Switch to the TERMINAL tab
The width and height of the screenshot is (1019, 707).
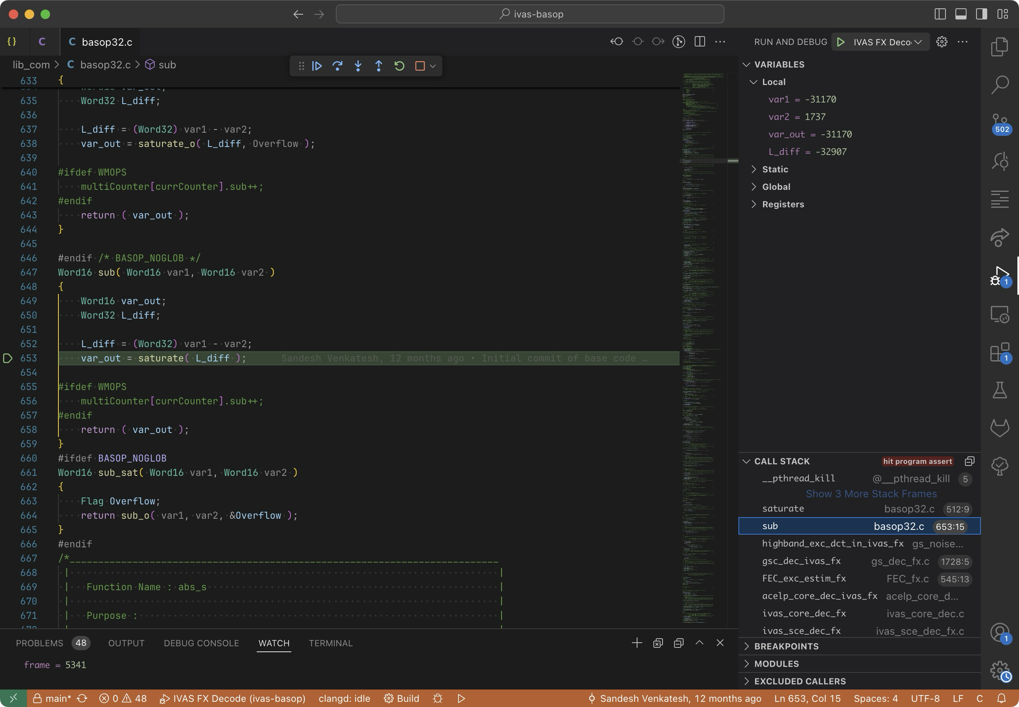tap(331, 643)
